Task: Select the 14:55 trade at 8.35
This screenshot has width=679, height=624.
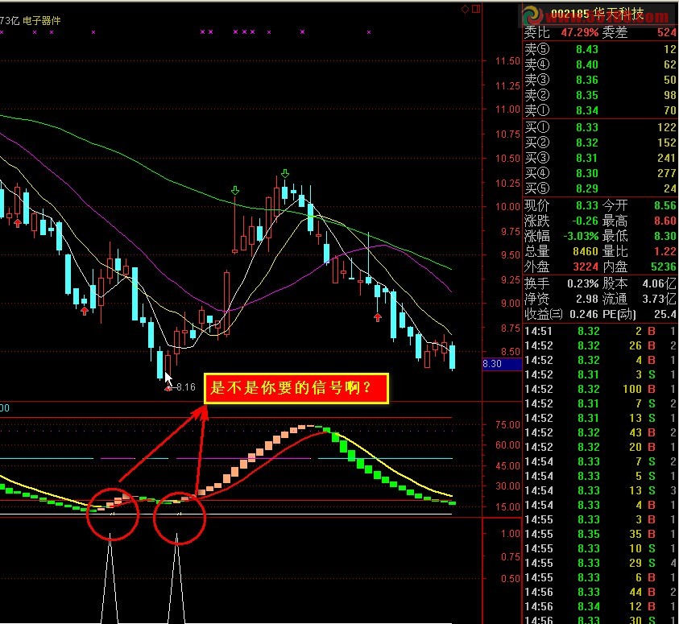Action: pyautogui.click(x=600, y=535)
